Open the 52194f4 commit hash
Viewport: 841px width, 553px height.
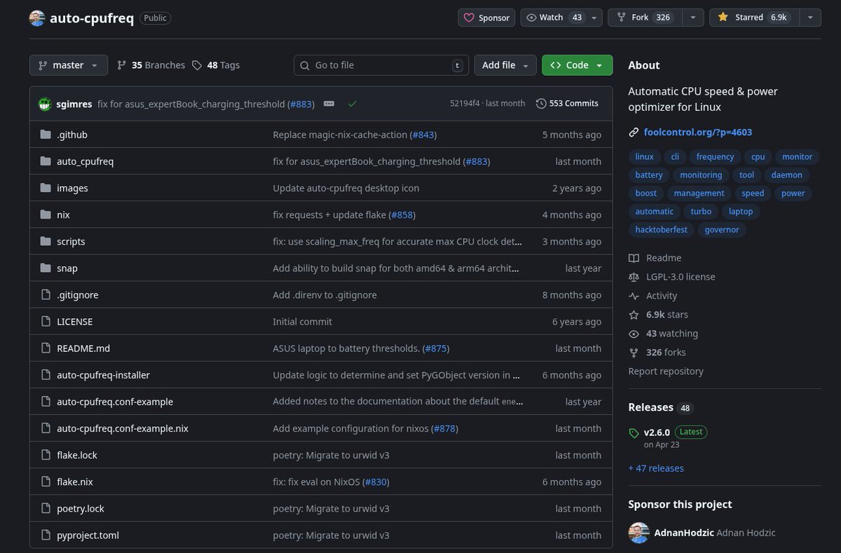point(465,104)
